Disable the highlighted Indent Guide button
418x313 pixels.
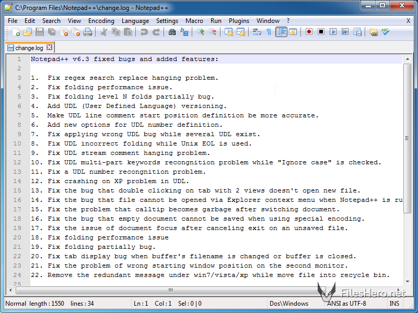coord(281,32)
